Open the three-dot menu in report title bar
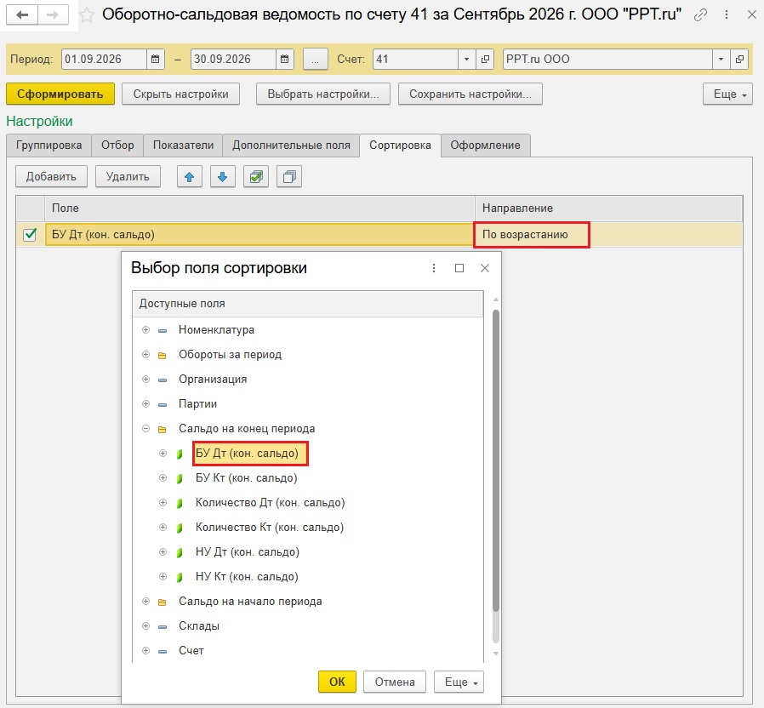Viewport: 764px width, 708px height. point(726,15)
